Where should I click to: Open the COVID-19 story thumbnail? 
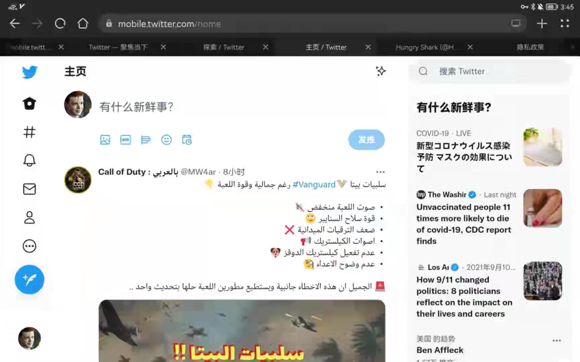tap(543, 147)
